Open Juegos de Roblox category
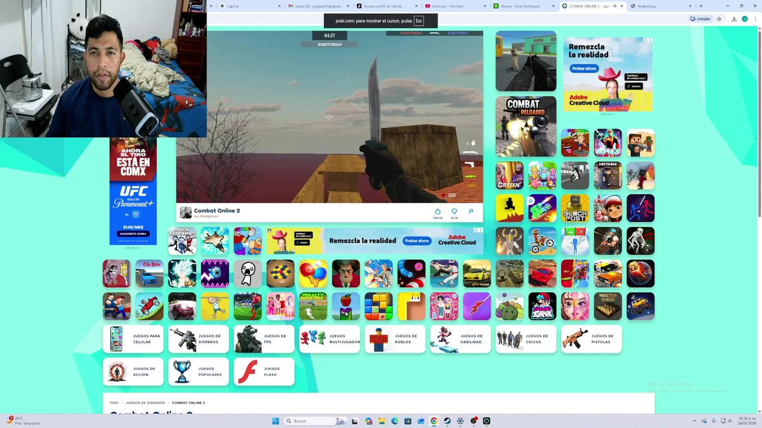Screen dimensions: 762x428 [395, 339]
